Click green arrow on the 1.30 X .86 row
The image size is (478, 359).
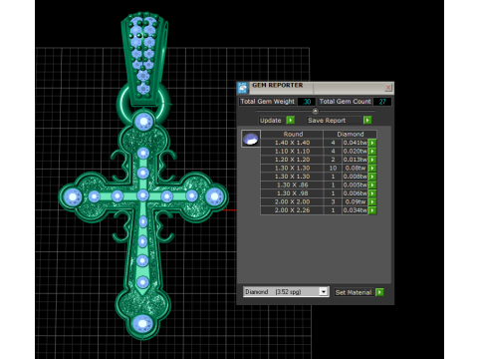(372, 185)
